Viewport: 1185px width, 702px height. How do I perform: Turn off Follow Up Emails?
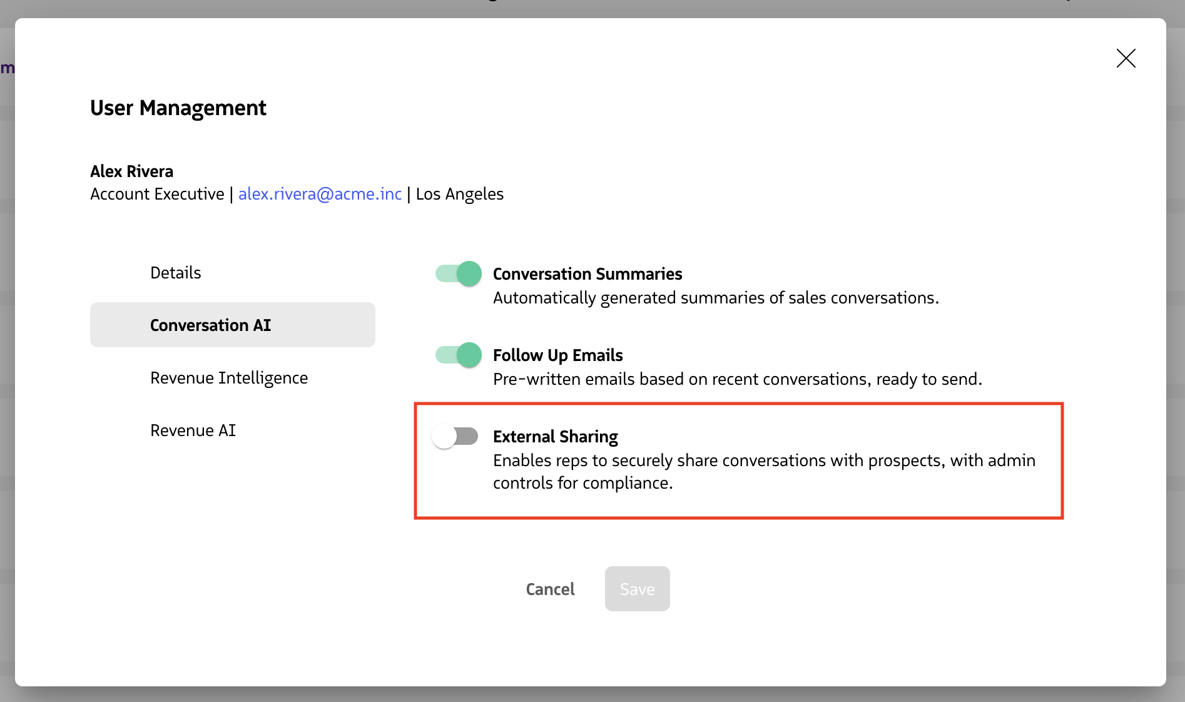(458, 355)
